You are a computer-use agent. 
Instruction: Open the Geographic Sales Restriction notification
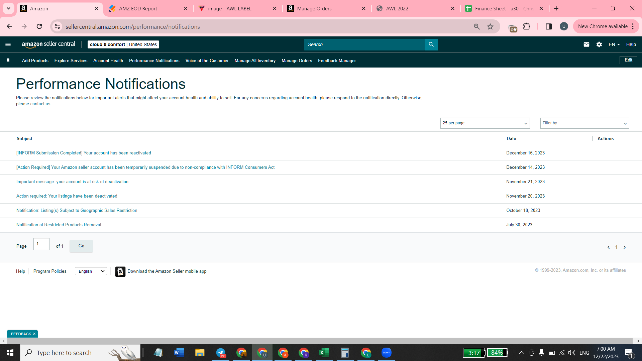tap(77, 211)
